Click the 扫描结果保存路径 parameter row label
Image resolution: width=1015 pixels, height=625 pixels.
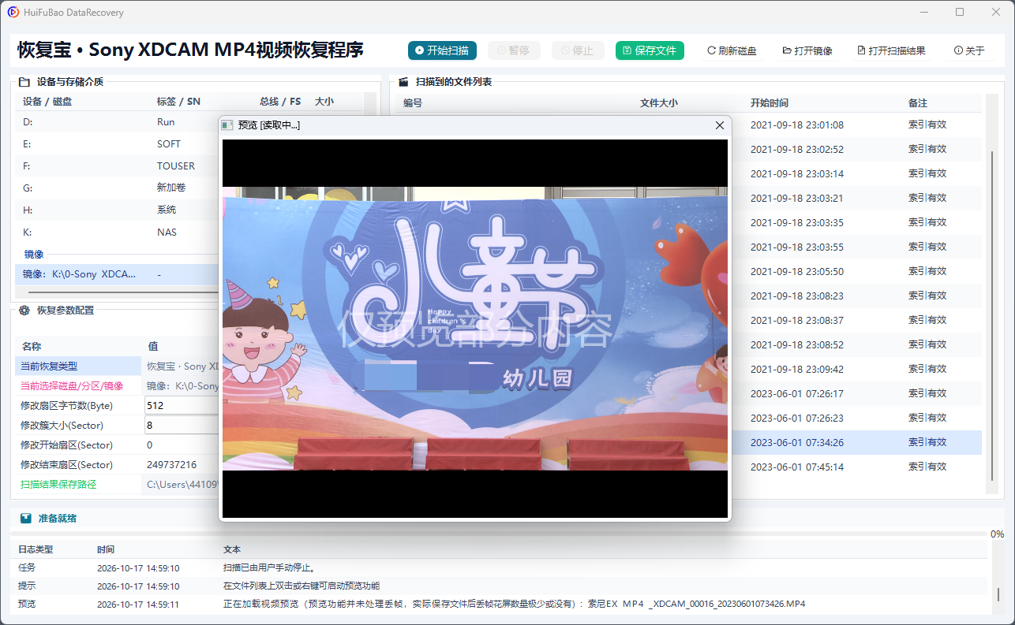click(x=58, y=485)
